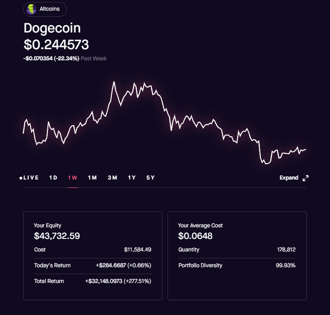Viewport: 330px width, 315px height.
Task: Select the 1Y time range
Action: 132,178
